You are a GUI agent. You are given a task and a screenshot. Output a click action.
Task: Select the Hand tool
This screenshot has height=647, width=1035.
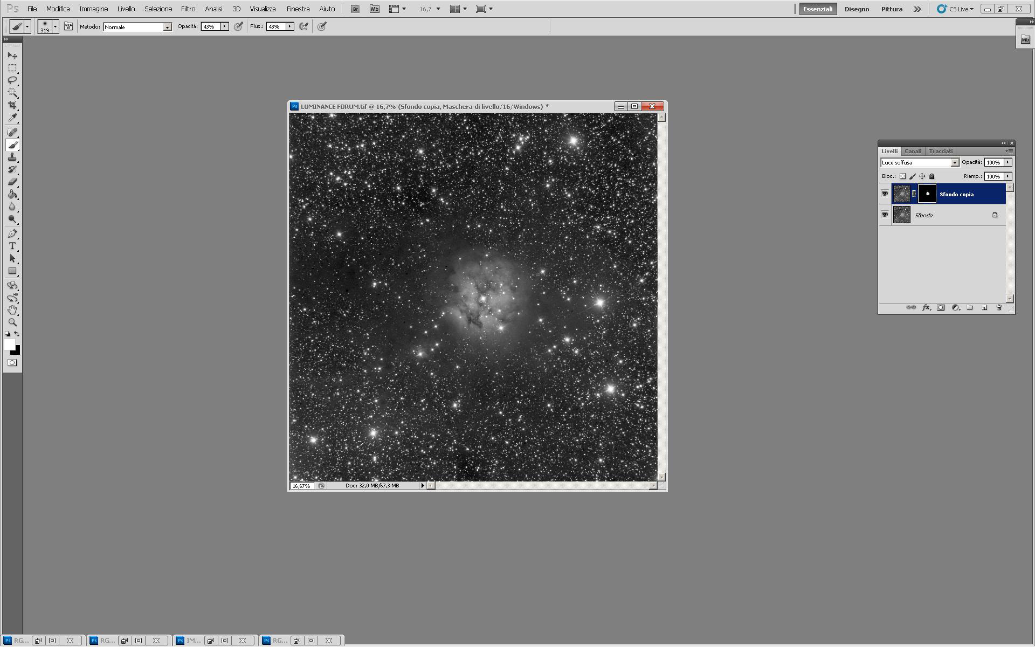(x=12, y=310)
